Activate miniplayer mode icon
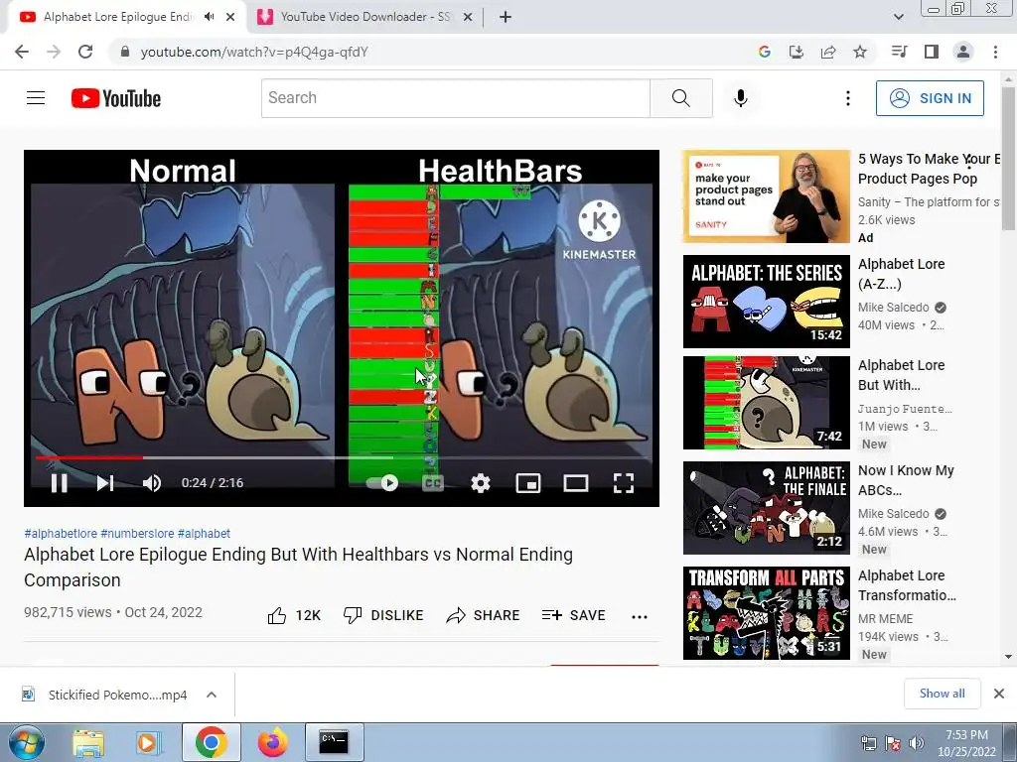This screenshot has height=762, width=1017. coord(528,483)
